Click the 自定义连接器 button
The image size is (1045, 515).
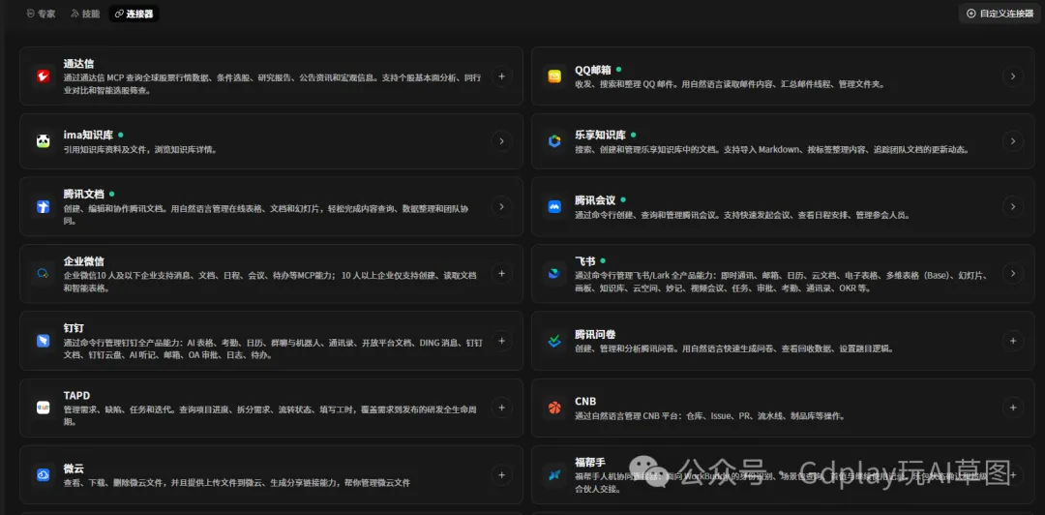pyautogui.click(x=1000, y=14)
